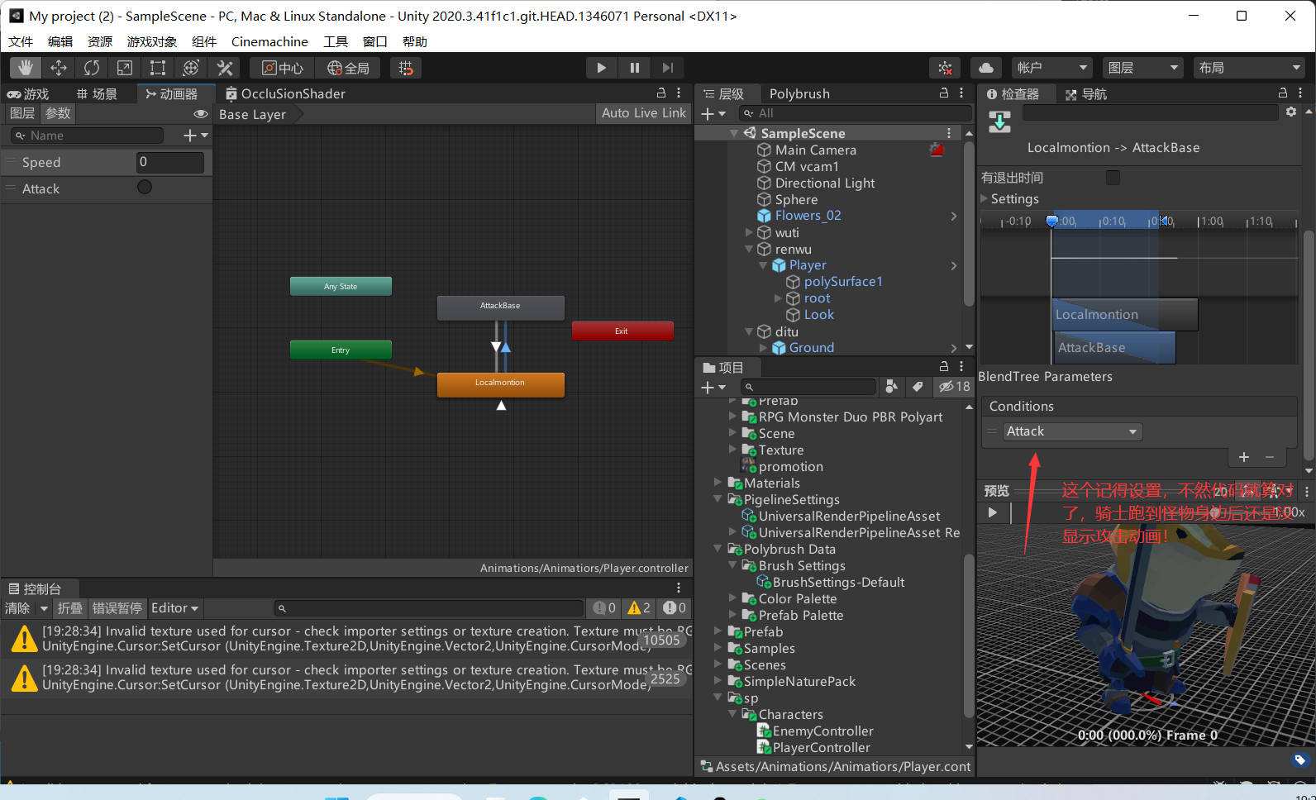Toggle layer visibility eye icon in Animator
This screenshot has width=1316, height=800.
pyautogui.click(x=200, y=114)
